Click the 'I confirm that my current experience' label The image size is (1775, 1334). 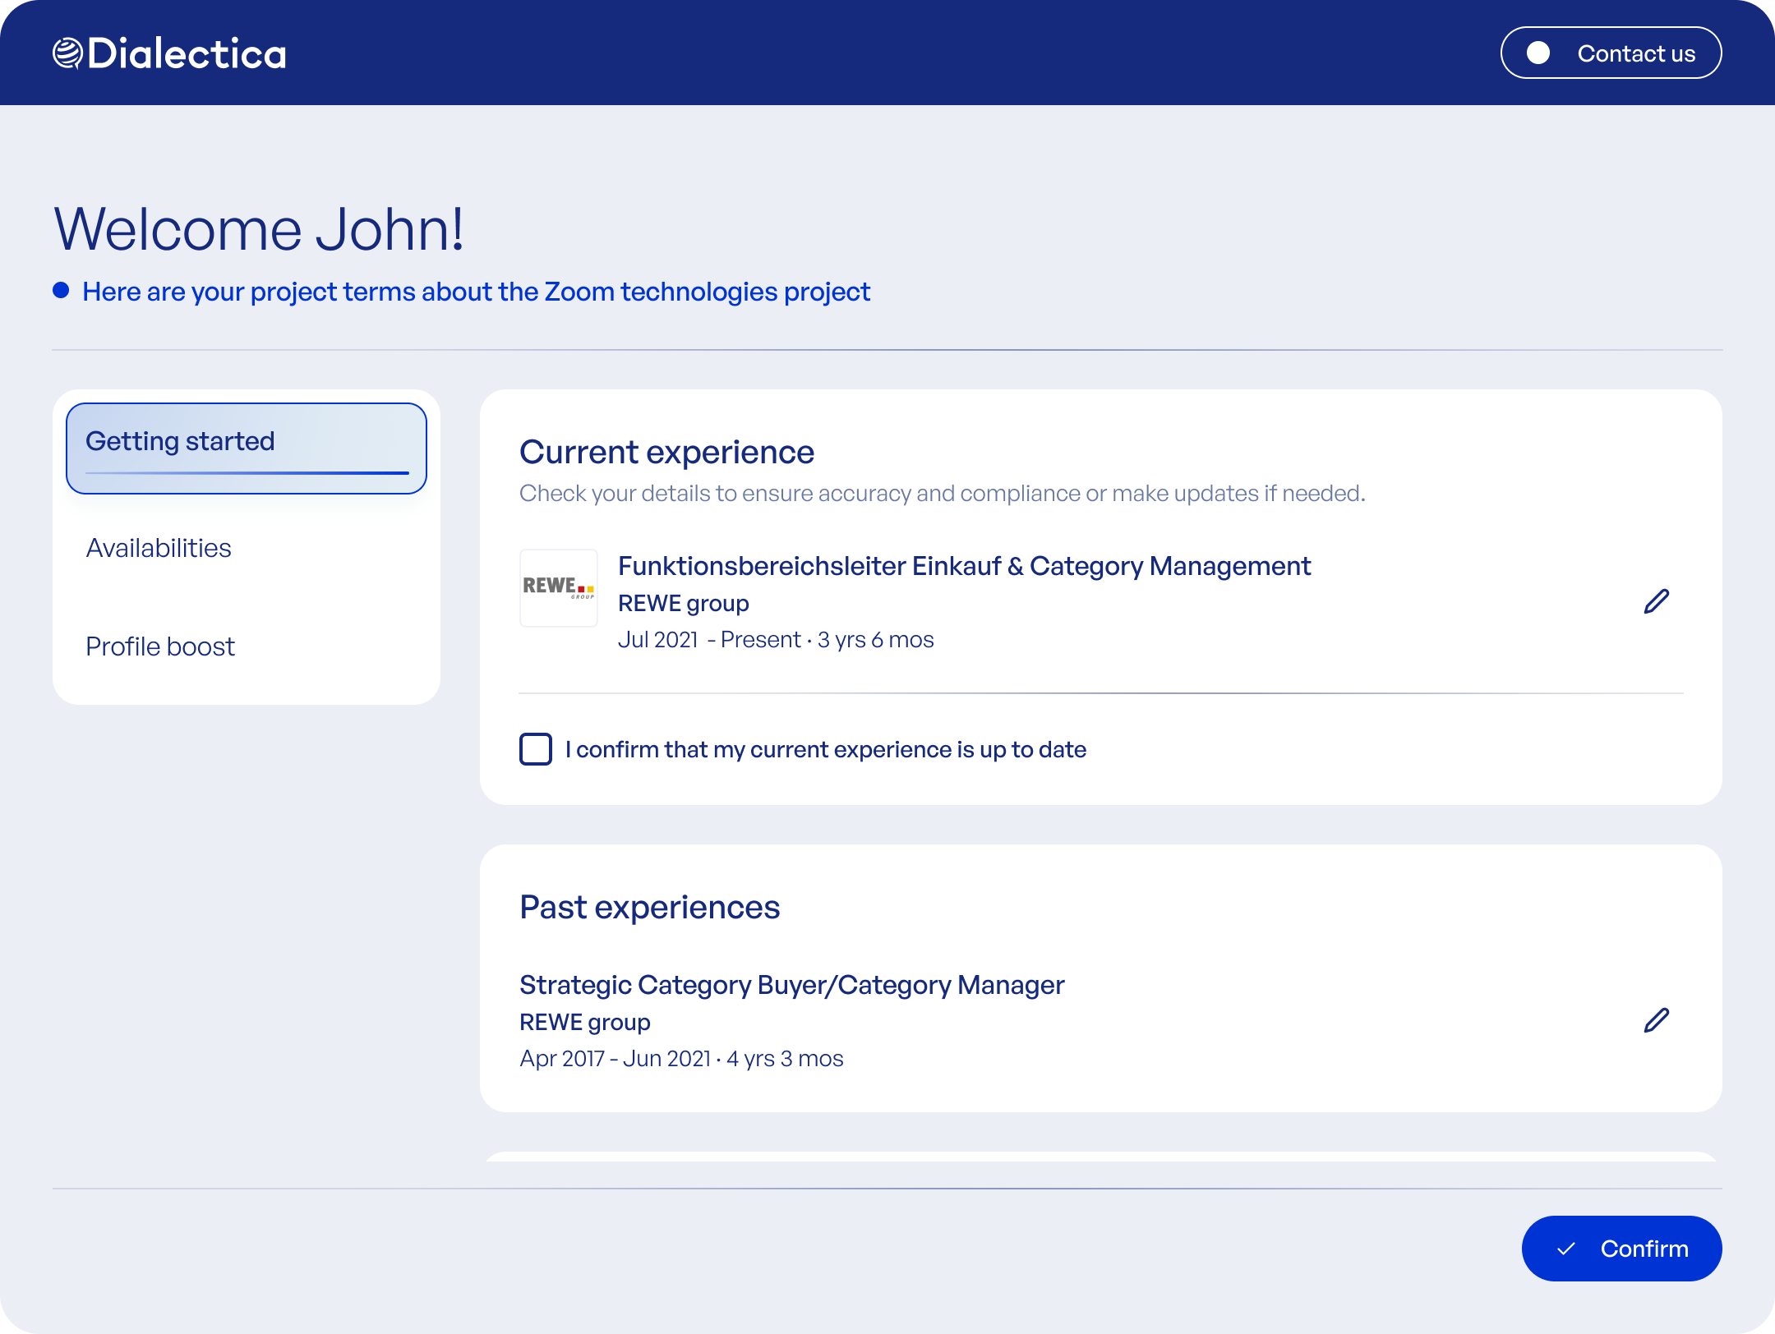tap(826, 749)
